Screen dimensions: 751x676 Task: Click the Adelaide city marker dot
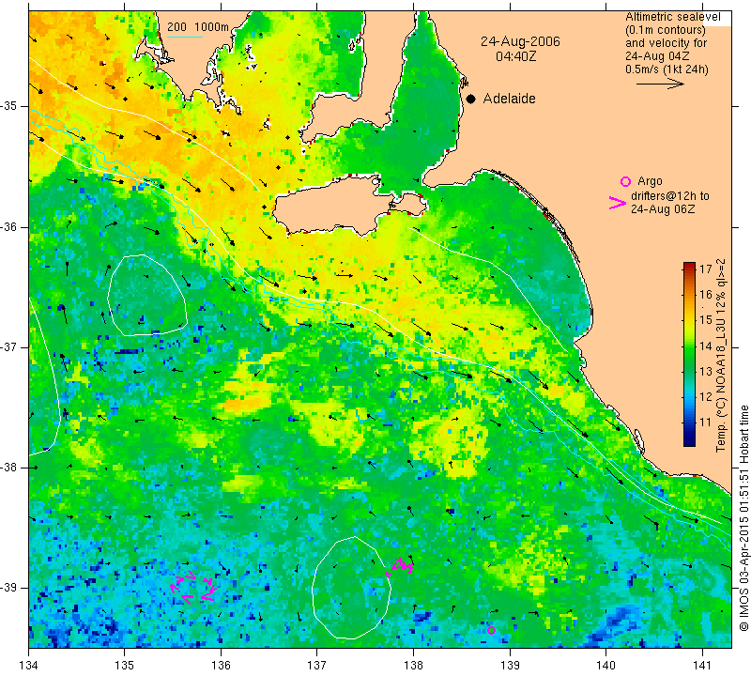coord(471,99)
